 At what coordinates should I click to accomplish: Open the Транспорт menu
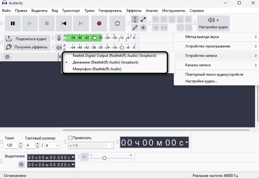[71, 10]
